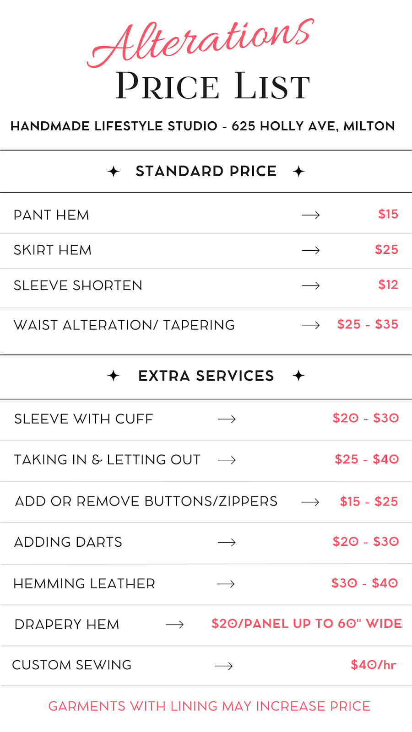Click the arrow beside SKIRT HEM

pos(311,250)
